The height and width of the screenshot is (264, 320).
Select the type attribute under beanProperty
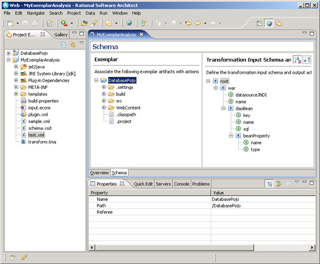pyautogui.click(x=255, y=149)
